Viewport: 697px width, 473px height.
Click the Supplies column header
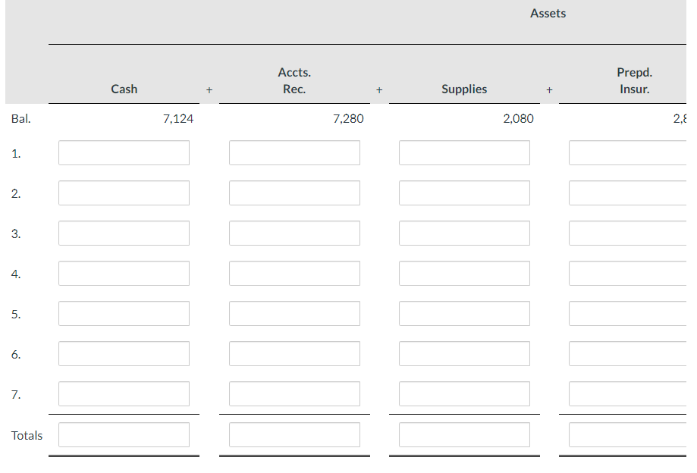pyautogui.click(x=464, y=89)
